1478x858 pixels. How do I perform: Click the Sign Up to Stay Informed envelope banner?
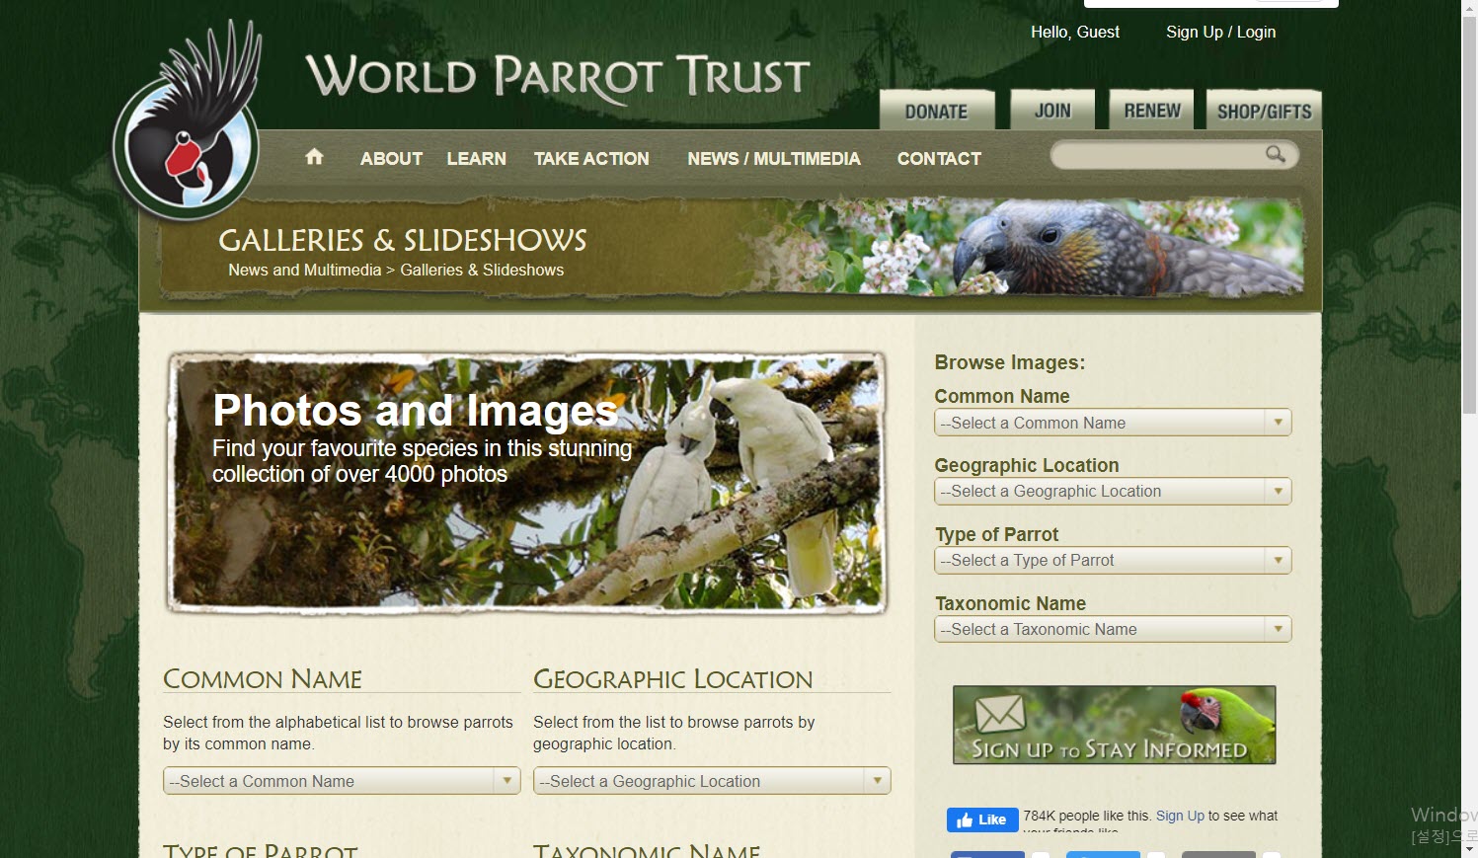[x=1114, y=725]
